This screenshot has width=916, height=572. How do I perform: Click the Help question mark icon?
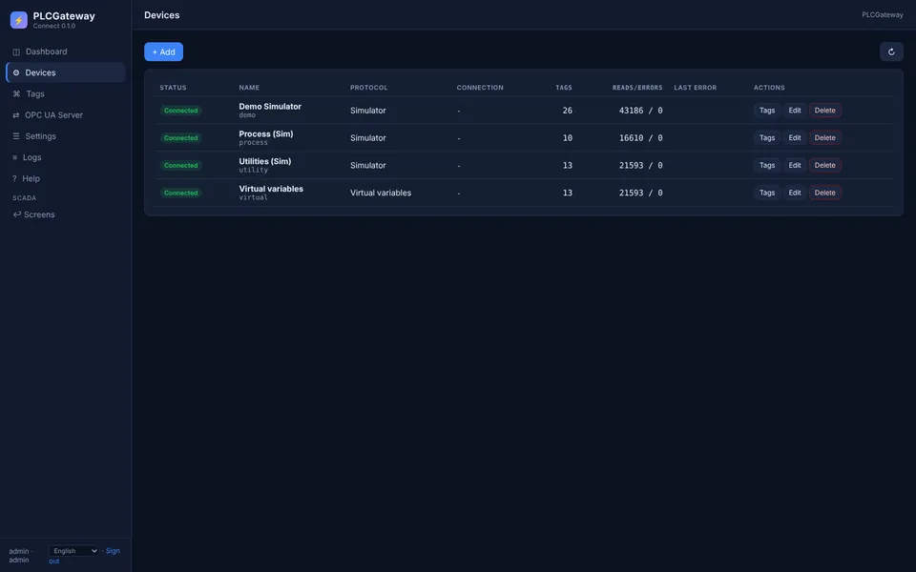14,178
